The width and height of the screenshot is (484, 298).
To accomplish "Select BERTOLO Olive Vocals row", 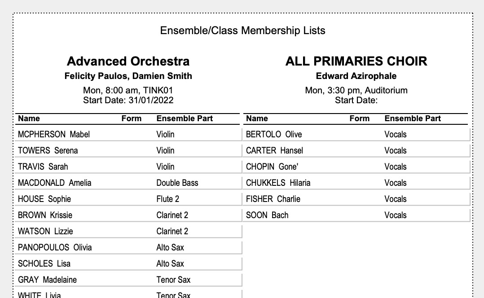I will (356, 135).
